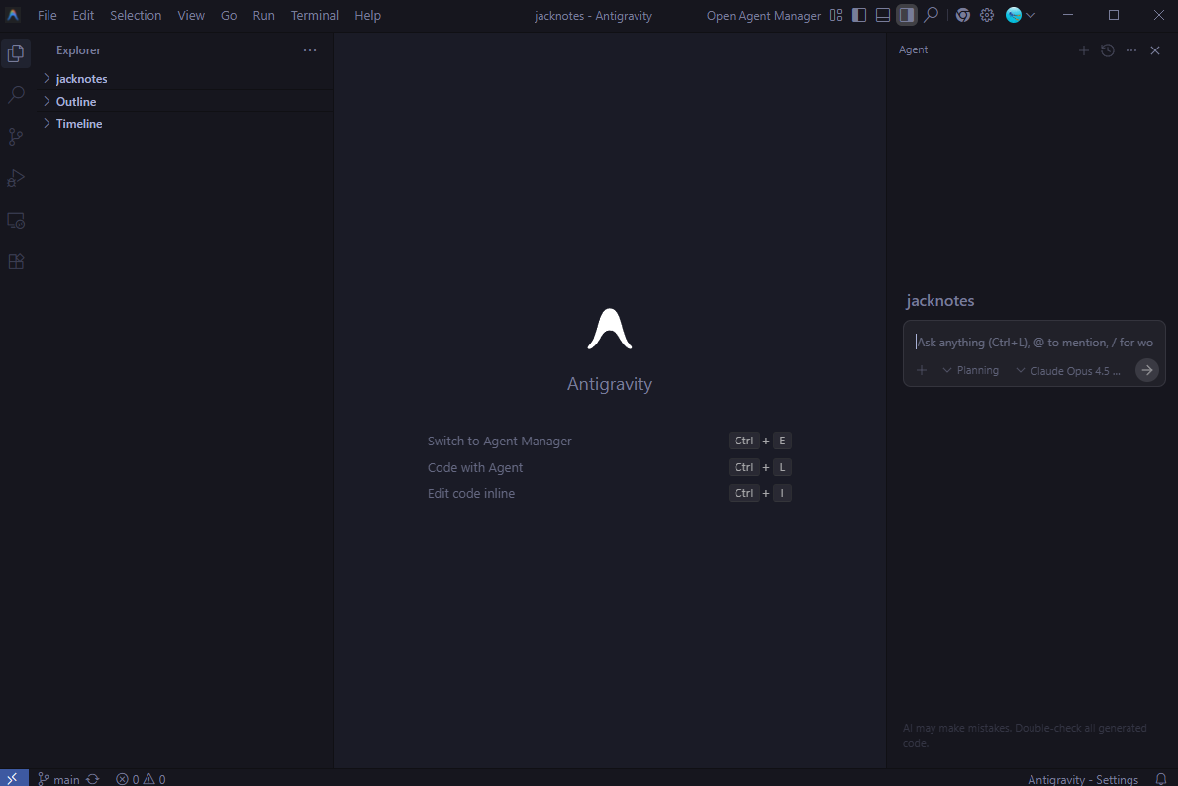Open the settings gear in title bar
Screen dimensions: 1178x786
[987, 15]
